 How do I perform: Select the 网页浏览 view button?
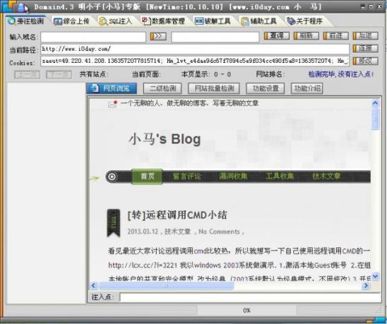click(112, 88)
